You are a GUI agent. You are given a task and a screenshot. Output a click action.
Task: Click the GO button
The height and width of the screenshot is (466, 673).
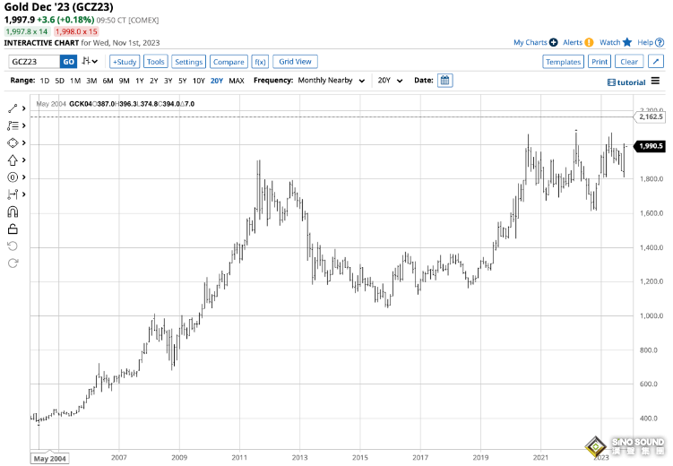[x=68, y=62]
